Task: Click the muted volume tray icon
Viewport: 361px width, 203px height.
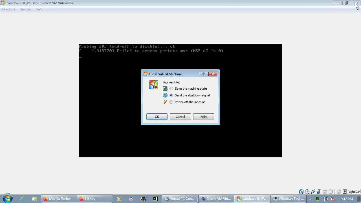Action: click(x=333, y=199)
